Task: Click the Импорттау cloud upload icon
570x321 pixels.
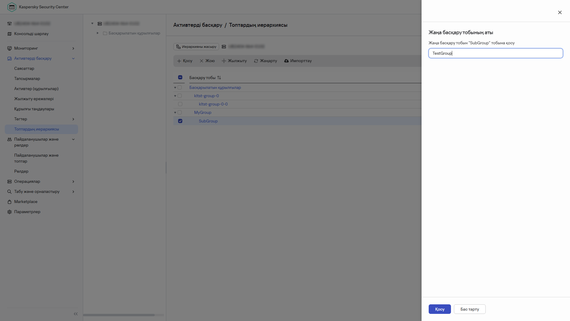Action: tap(286, 61)
